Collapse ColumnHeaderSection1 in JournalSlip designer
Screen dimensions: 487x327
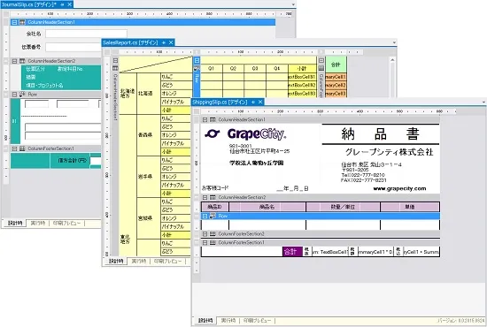pyautogui.click(x=14, y=22)
